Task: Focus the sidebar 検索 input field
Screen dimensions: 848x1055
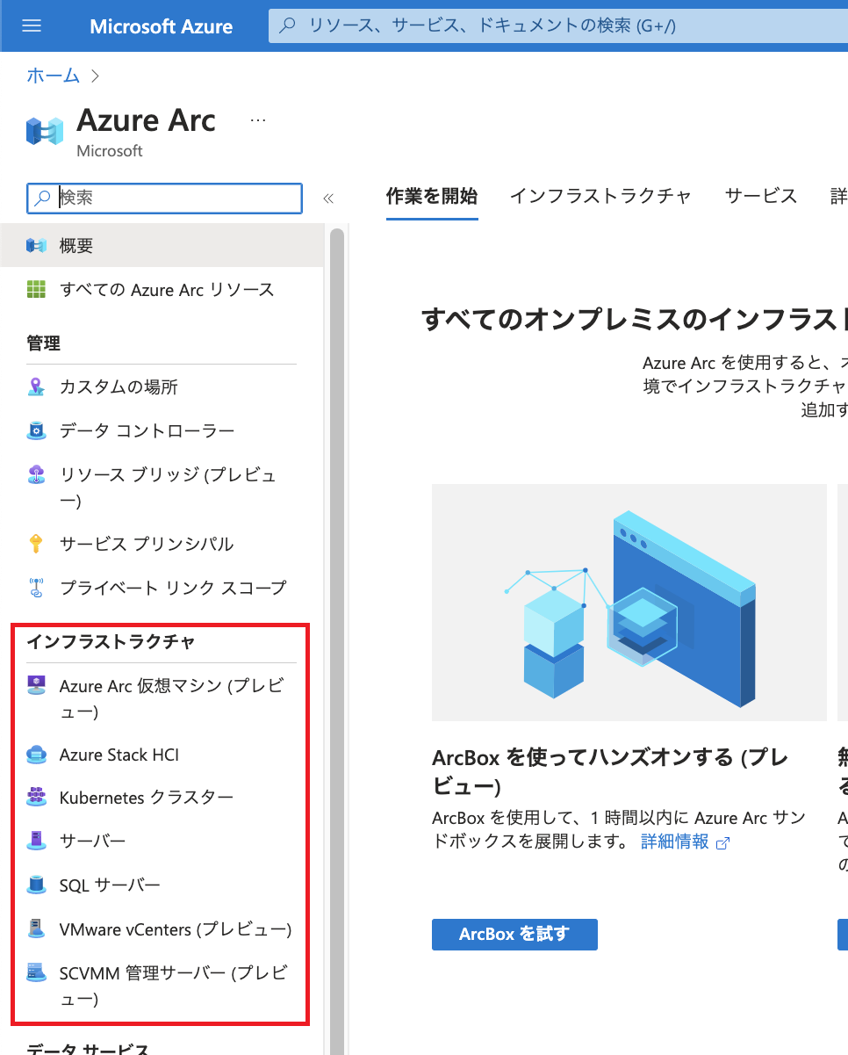Action: [165, 199]
